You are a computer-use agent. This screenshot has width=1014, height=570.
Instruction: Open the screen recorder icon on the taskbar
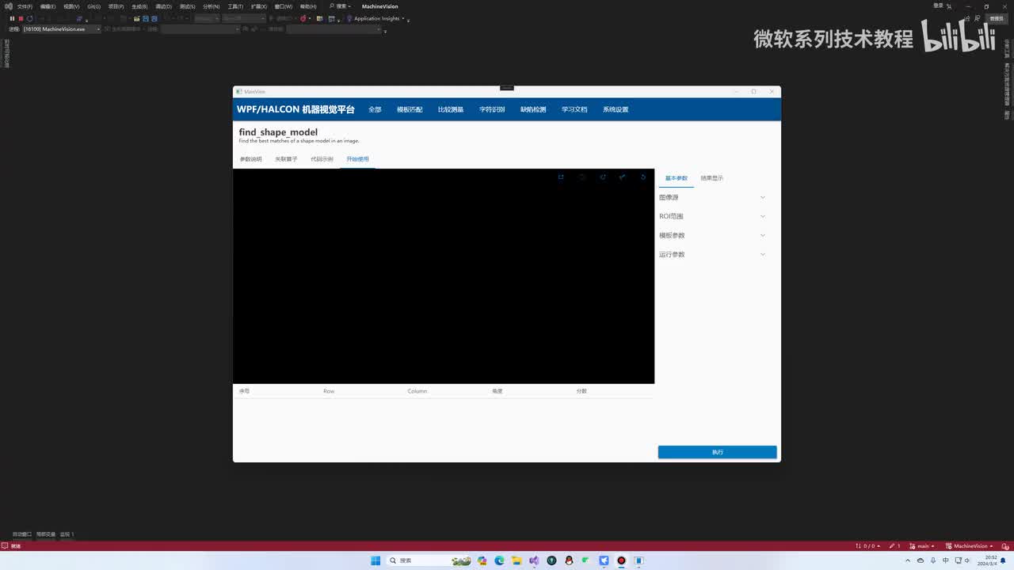pyautogui.click(x=621, y=560)
